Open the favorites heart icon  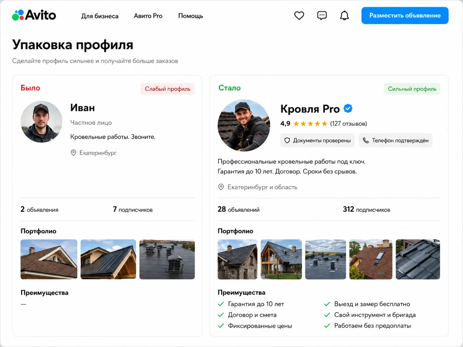coord(299,16)
